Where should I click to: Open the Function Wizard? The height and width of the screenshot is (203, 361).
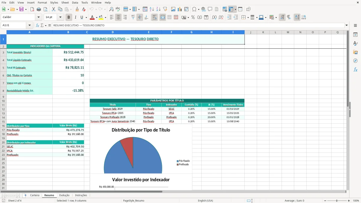[x=38, y=25]
